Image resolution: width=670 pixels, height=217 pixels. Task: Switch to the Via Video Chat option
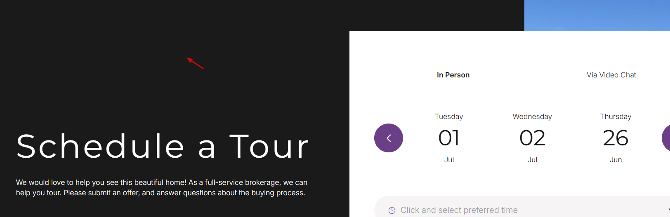coord(611,75)
